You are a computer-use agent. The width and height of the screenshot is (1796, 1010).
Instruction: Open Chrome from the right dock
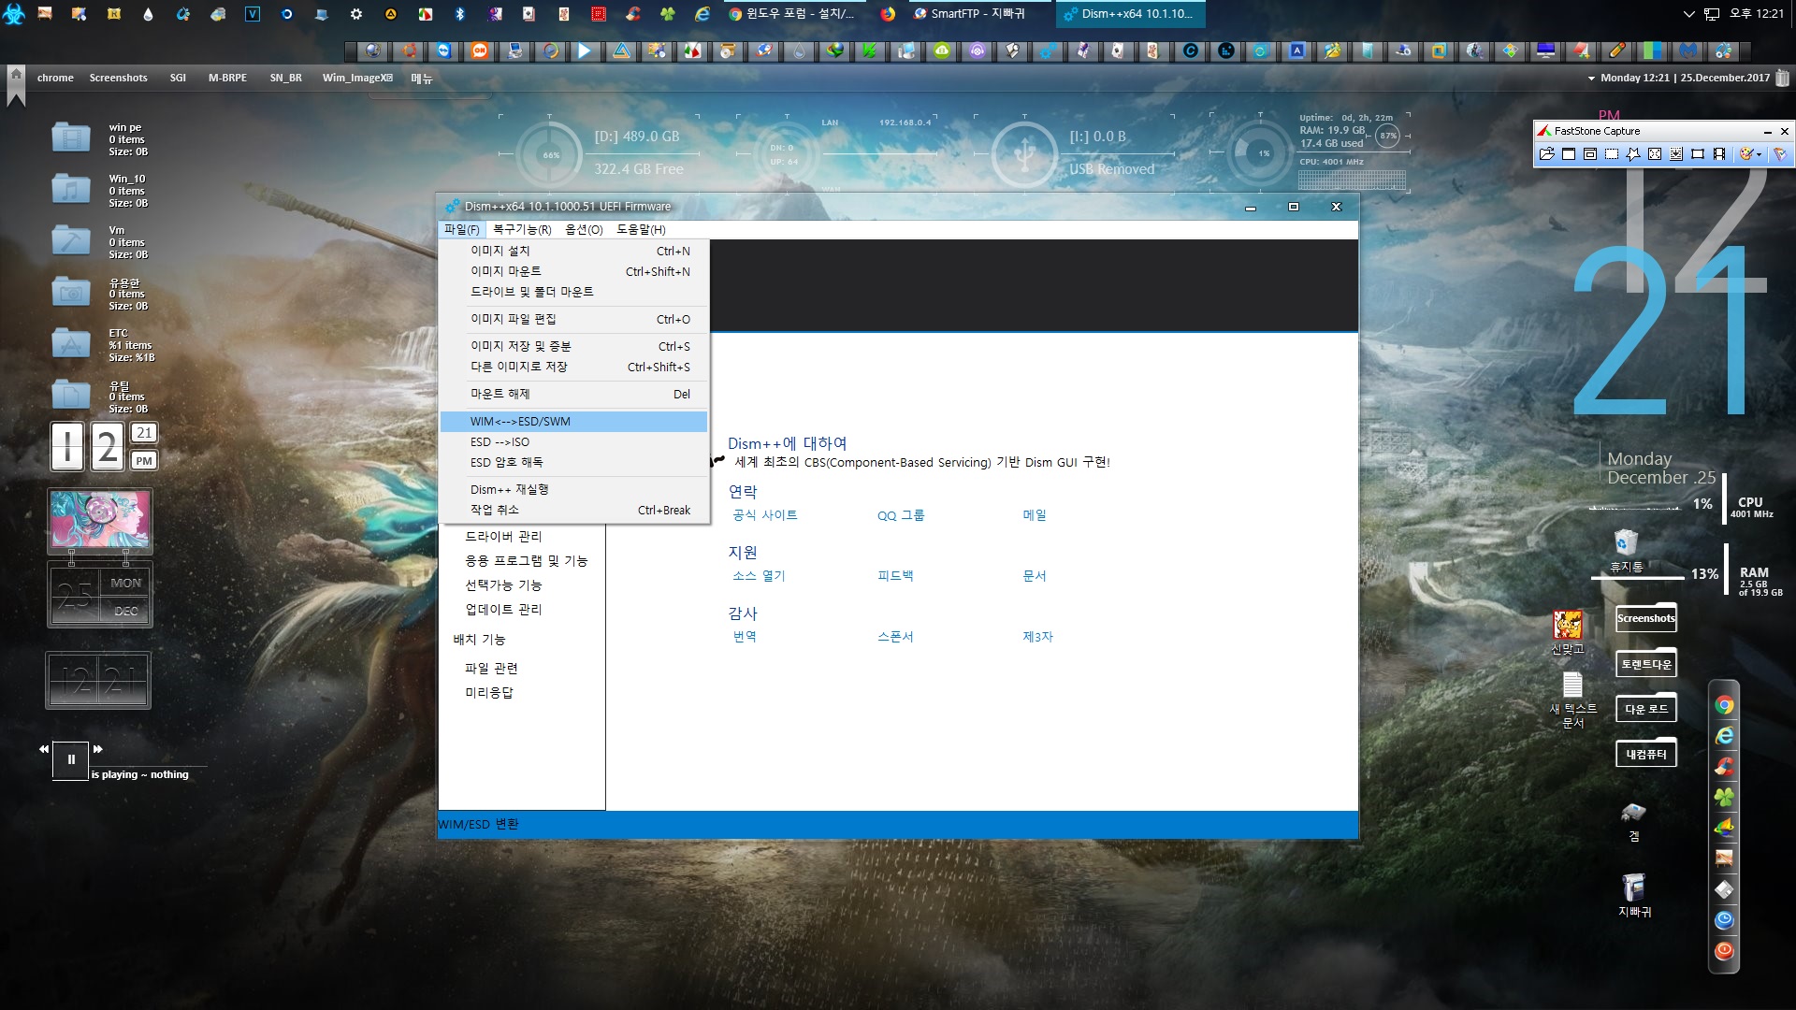coord(1724,706)
